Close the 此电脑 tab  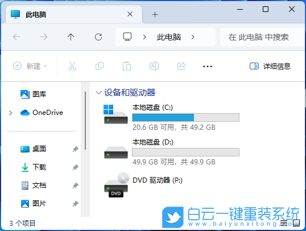pos(130,14)
